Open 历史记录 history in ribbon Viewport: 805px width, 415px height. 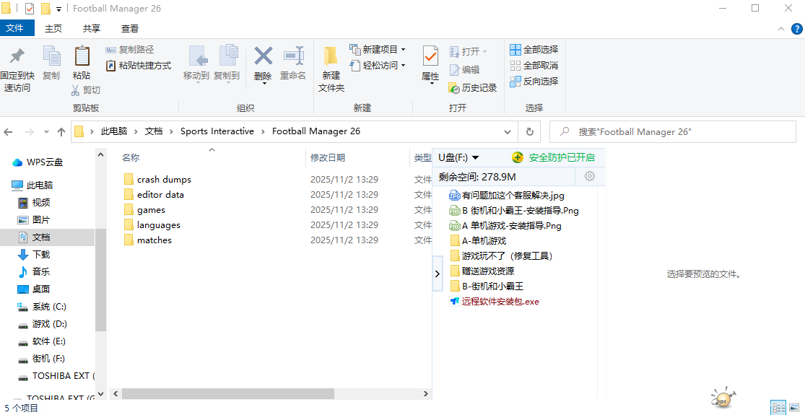[x=473, y=88]
